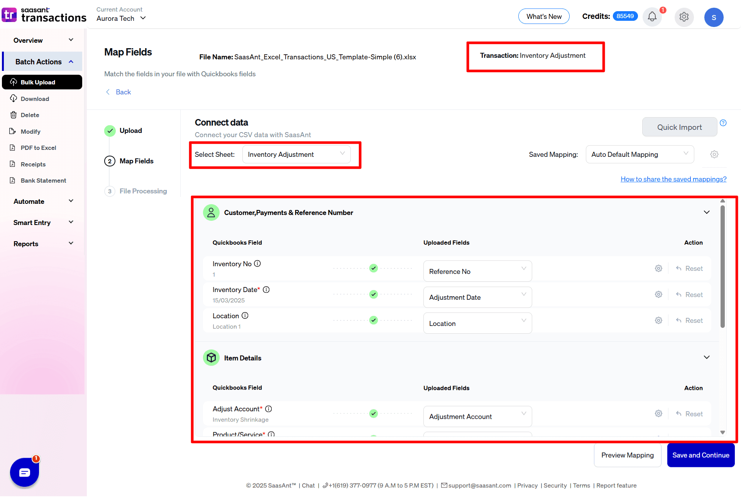Open gear settings for Inventory Date row
The height and width of the screenshot is (497, 741).
pos(658,294)
